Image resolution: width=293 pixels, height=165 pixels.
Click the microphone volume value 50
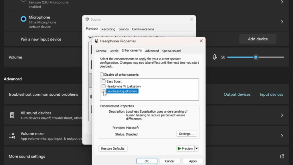223,57
